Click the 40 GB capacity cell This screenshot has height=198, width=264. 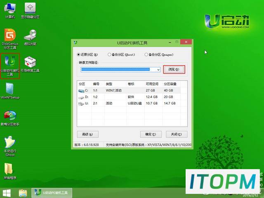[168, 90]
